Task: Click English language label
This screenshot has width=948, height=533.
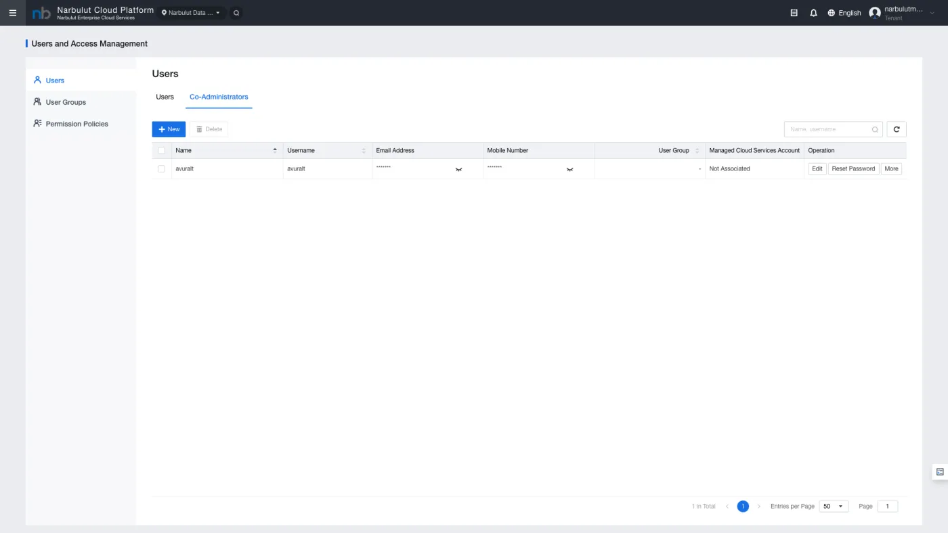Action: click(x=850, y=13)
